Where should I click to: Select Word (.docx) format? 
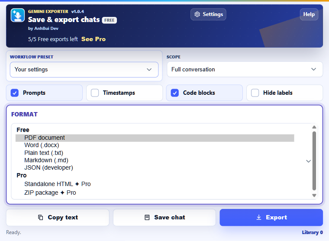tap(155, 145)
